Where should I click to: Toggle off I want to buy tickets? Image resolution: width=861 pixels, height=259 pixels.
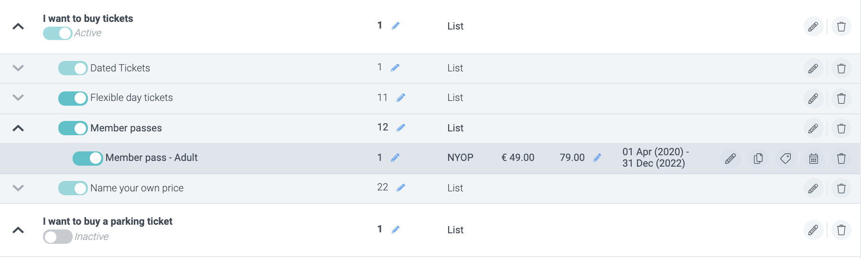click(57, 33)
